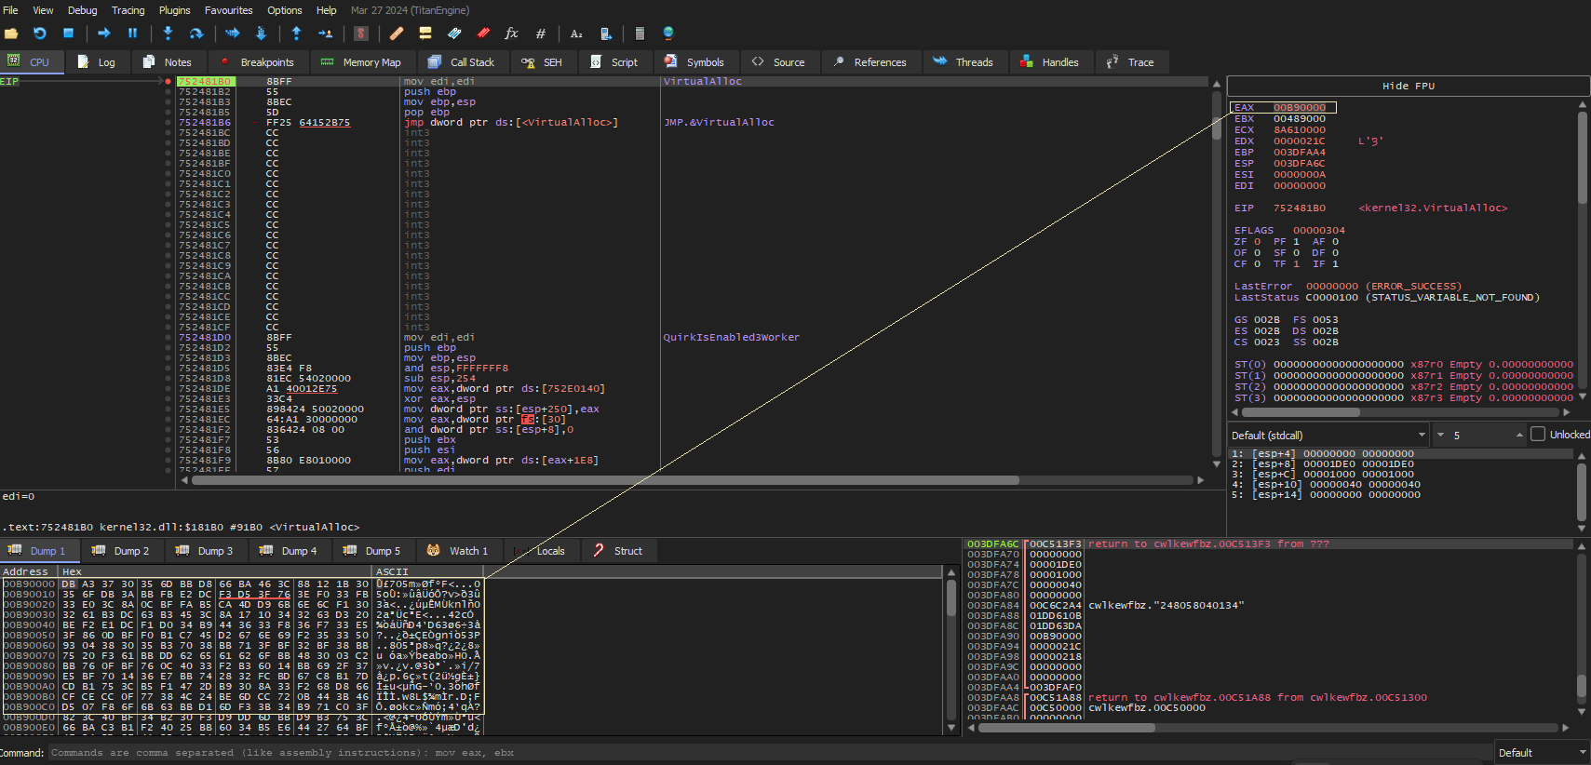1591x765 pixels.
Task: Open the Patches dialog
Action: (x=397, y=34)
